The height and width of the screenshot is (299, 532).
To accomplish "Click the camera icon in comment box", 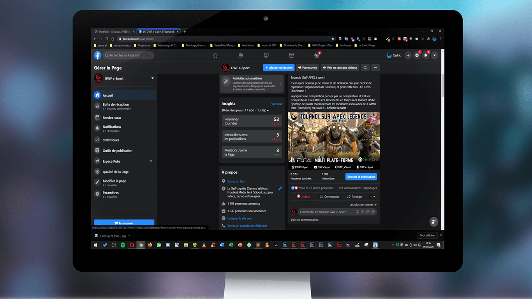I will click(363, 212).
